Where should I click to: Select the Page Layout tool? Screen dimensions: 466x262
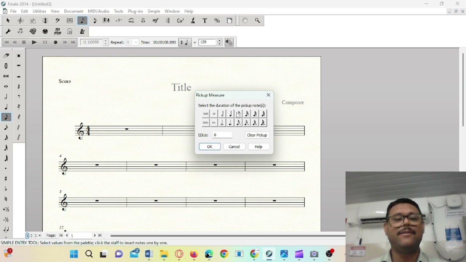coord(229,21)
